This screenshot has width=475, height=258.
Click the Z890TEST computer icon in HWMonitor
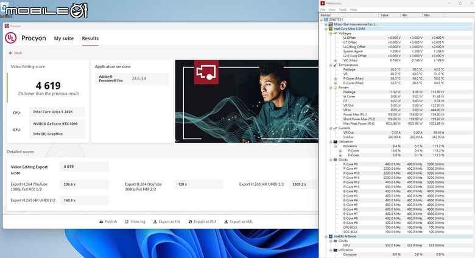(x=326, y=19)
